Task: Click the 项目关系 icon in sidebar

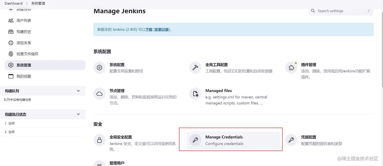Action: point(11,43)
